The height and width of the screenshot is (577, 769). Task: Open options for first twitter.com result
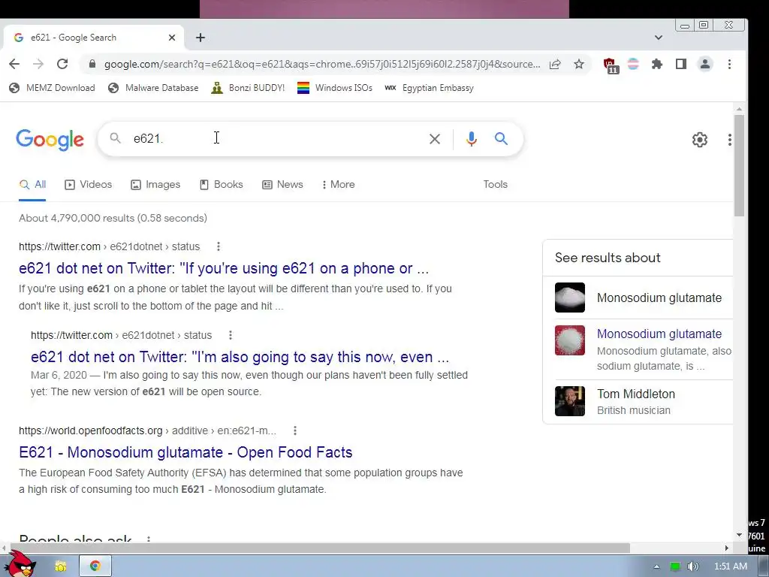click(219, 246)
